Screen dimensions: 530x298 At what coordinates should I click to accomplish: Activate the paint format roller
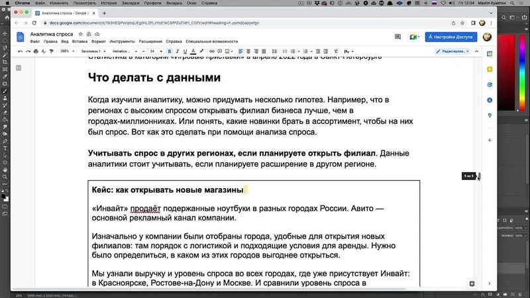[52, 52]
